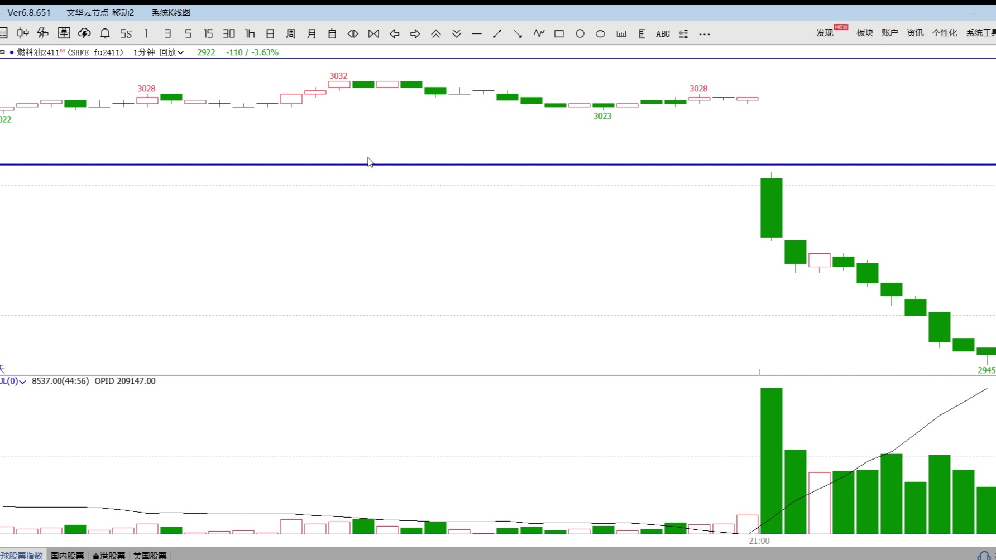Switch to 香港股票 tab
996x560 pixels.
(108, 556)
